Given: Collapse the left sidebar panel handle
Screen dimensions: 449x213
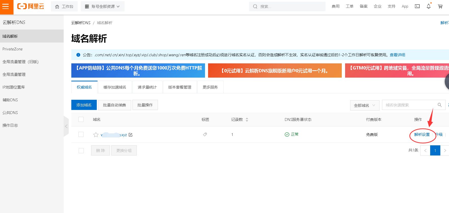Looking at the screenshot, I should [x=66, y=126].
